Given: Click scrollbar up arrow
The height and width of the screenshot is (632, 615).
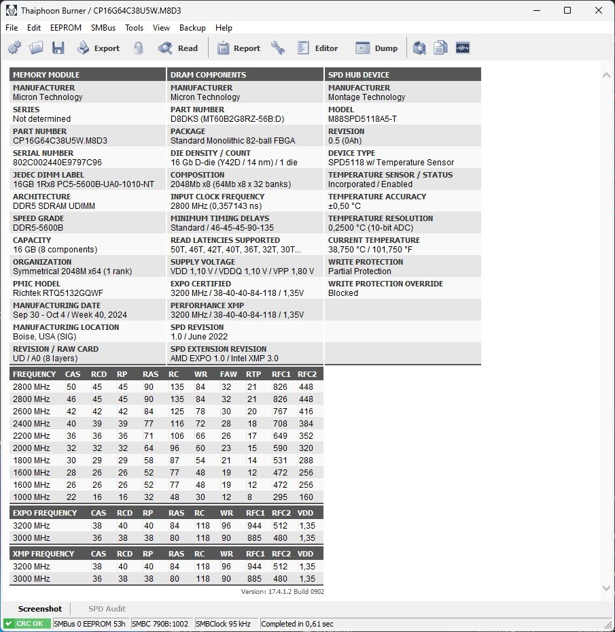Looking at the screenshot, I should point(606,75).
